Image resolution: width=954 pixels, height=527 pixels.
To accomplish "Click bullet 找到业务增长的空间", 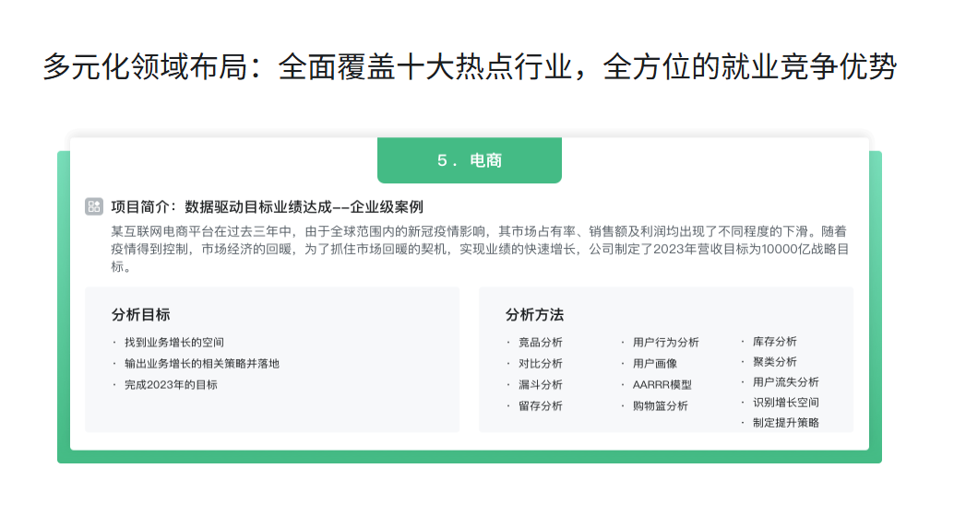I will 174,342.
